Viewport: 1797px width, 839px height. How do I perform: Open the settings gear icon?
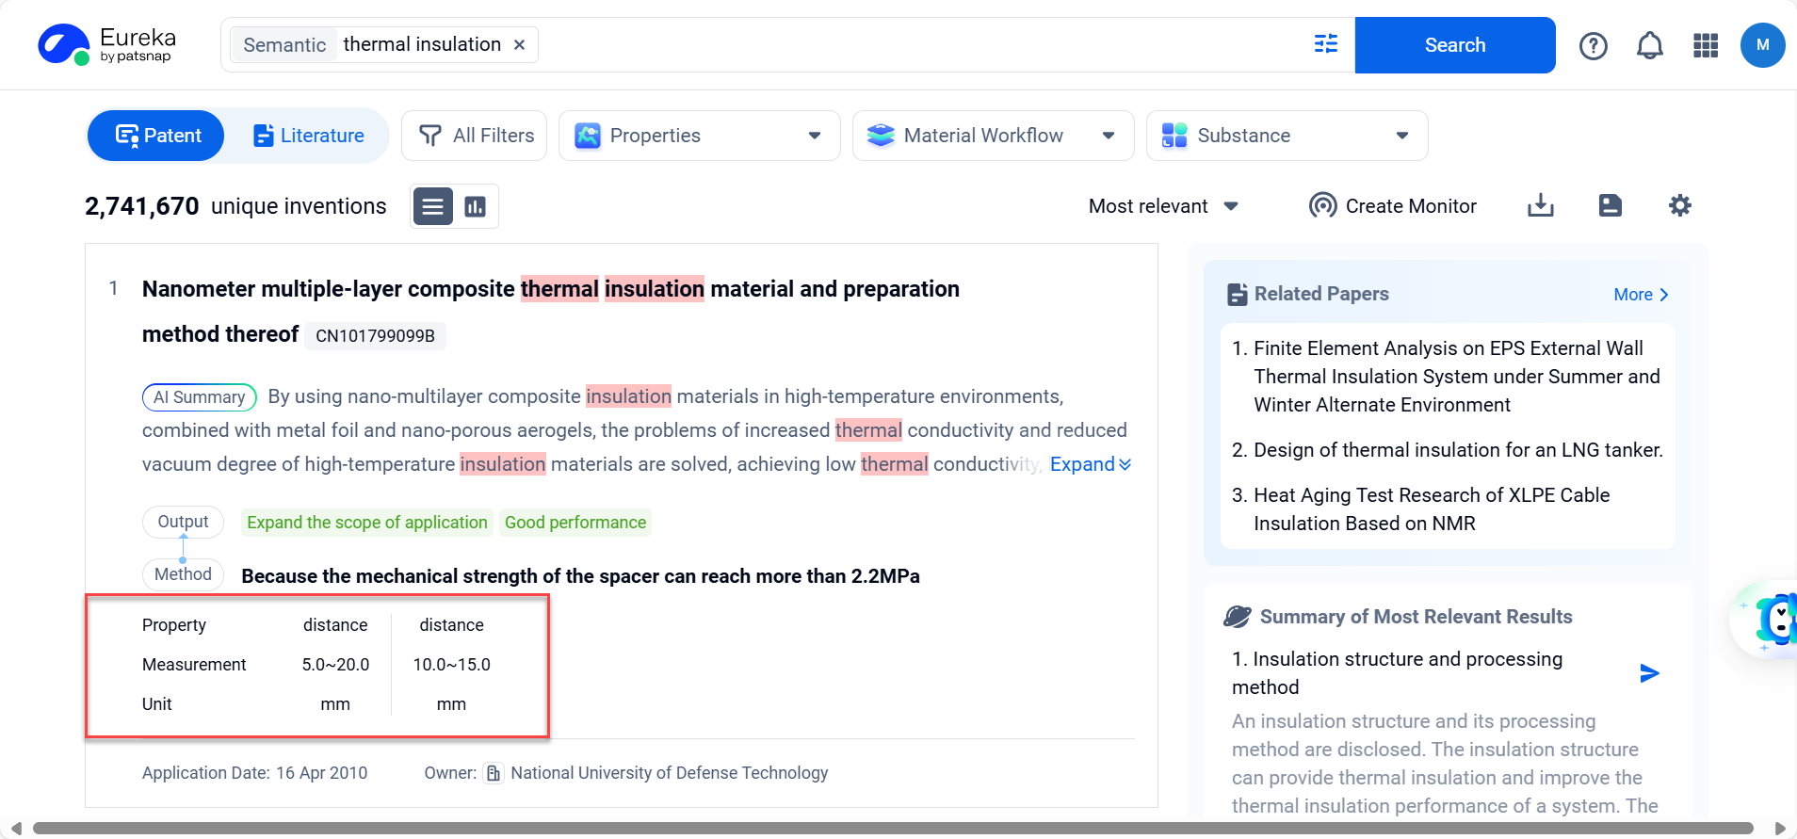1679,205
